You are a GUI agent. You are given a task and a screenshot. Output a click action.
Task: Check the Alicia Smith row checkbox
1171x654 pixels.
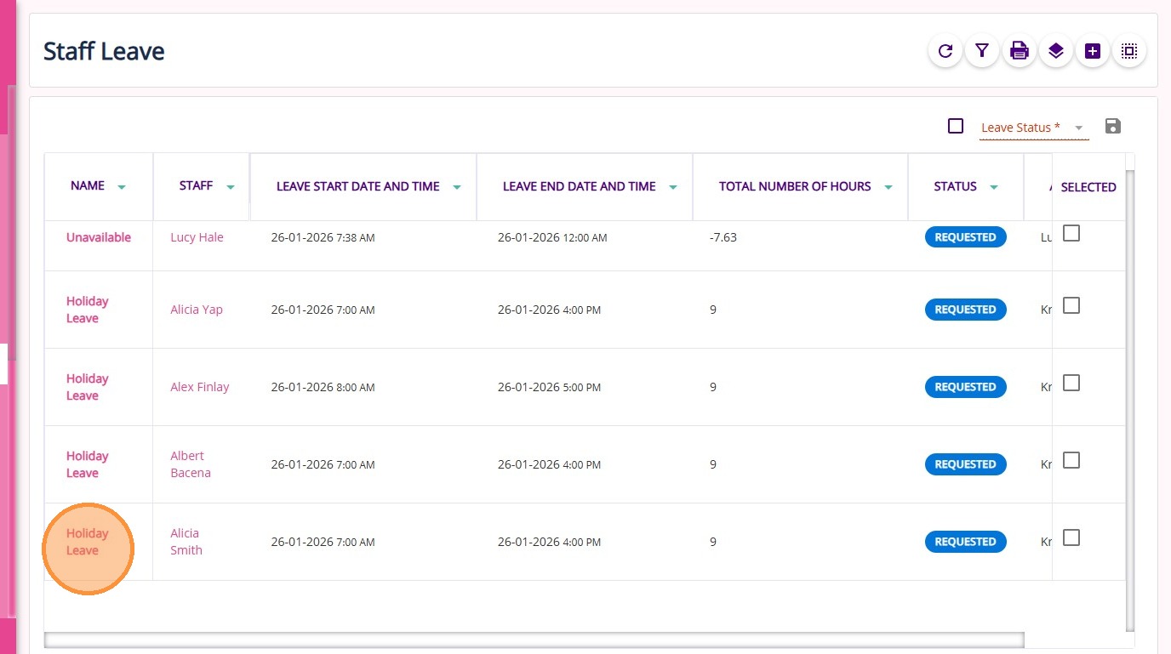point(1071,537)
